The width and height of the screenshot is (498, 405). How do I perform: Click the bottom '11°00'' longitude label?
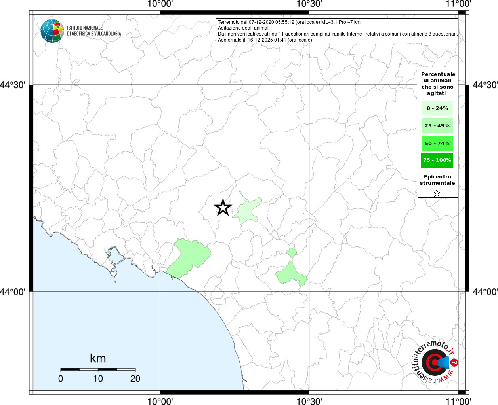[x=458, y=401]
